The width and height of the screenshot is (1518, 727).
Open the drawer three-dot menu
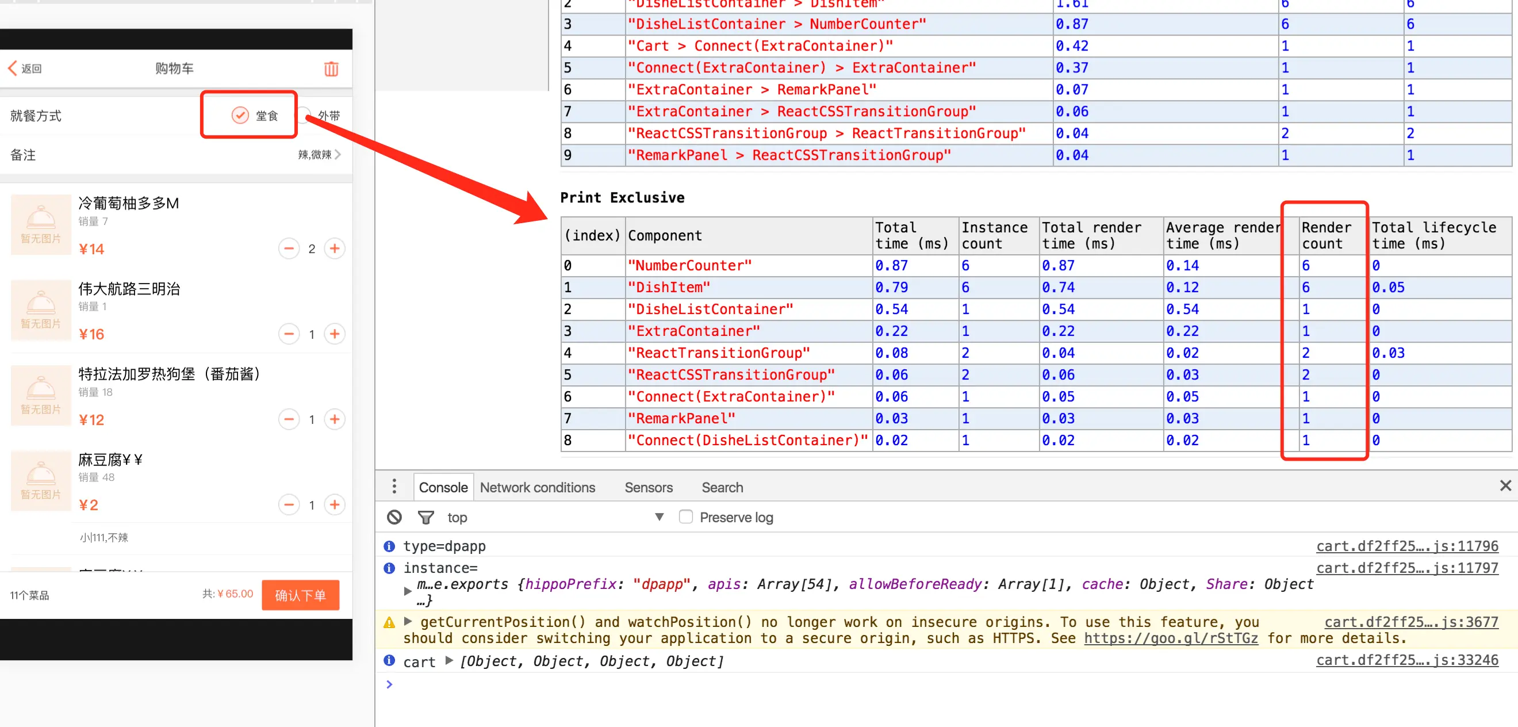click(x=394, y=487)
